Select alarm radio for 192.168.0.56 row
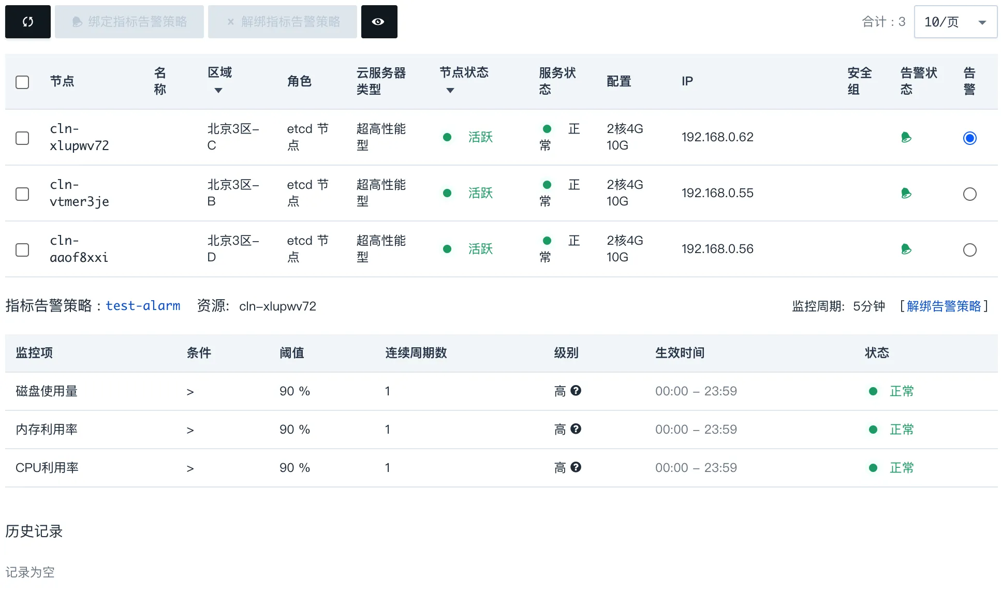The height and width of the screenshot is (591, 1001). click(x=969, y=250)
